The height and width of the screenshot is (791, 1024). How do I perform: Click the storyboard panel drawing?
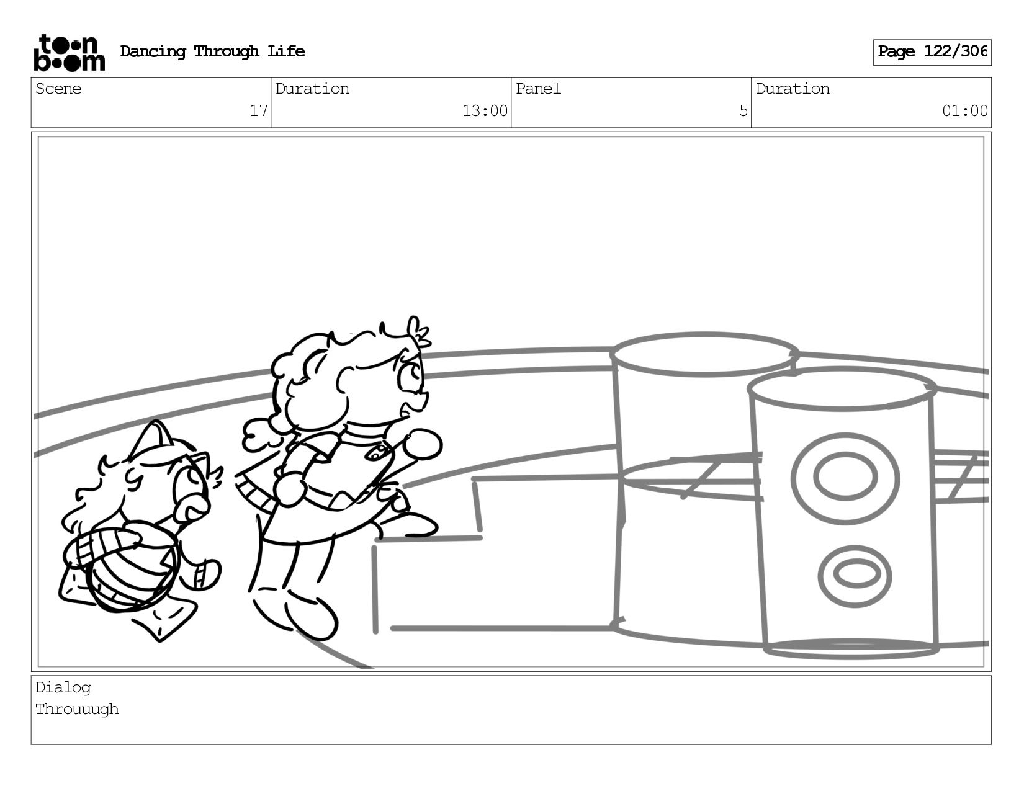click(x=511, y=402)
